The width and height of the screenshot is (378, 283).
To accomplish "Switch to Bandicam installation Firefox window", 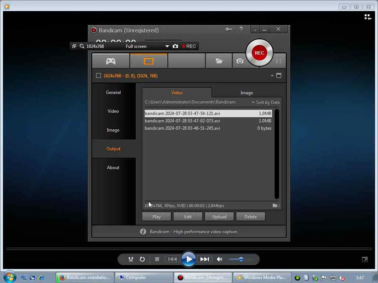I will coord(85,277).
